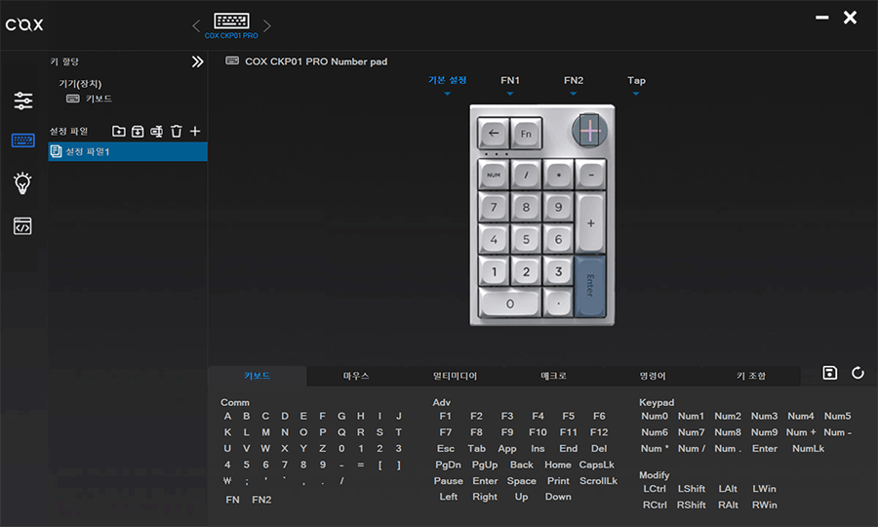The width and height of the screenshot is (878, 527).
Task: Open the settings sliders sidebar icon
Action: tap(23, 101)
